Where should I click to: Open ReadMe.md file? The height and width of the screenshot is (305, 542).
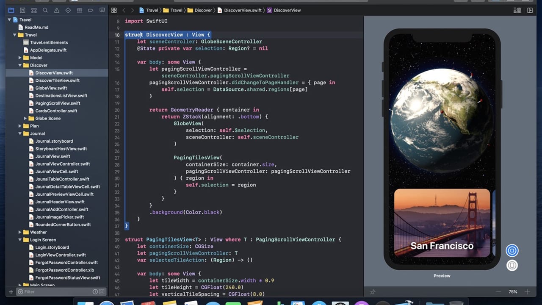point(36,27)
